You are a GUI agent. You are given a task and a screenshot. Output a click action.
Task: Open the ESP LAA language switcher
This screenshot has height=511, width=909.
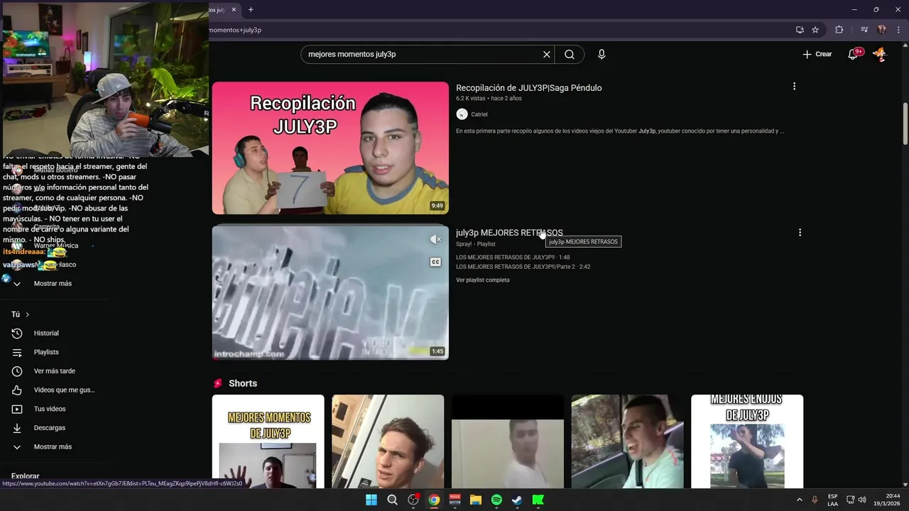point(832,500)
